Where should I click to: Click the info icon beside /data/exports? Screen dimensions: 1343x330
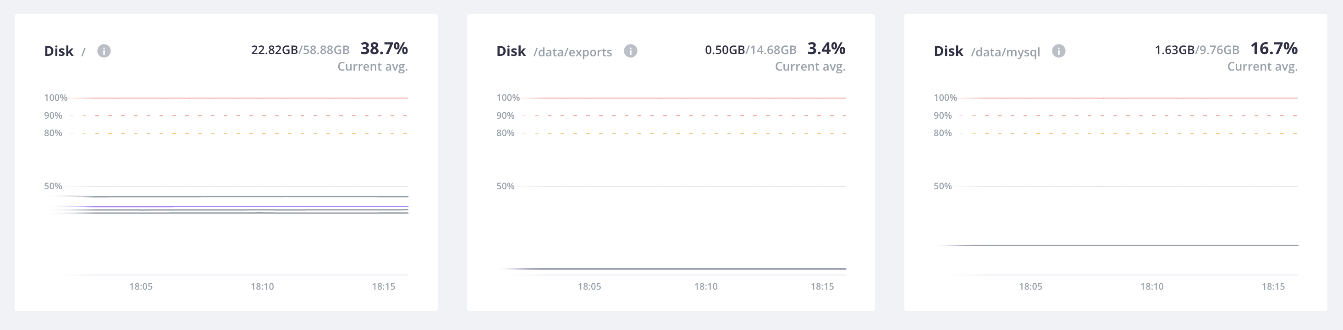pos(630,51)
